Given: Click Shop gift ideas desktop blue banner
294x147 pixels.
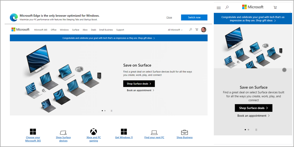Looking at the screenshot, I should 146,38.
